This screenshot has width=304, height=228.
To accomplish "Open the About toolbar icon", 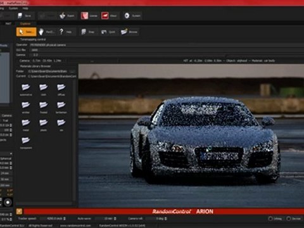I will tap(105, 16).
